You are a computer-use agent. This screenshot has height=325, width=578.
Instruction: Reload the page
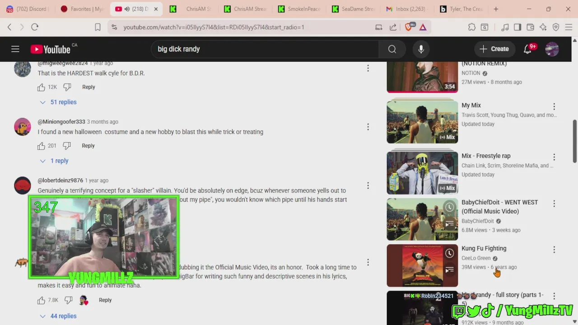(35, 27)
